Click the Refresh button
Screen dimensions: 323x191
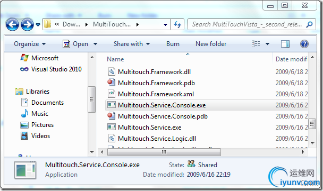coord(177,25)
